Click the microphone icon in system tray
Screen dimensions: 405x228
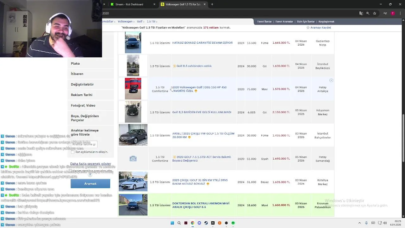pos(366,223)
